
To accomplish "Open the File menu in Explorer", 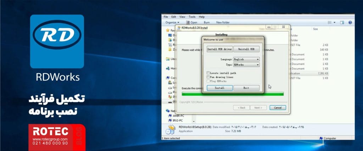I will pos(166,17).
